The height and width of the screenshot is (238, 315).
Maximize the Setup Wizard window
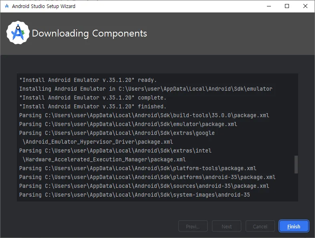(x=287, y=6)
